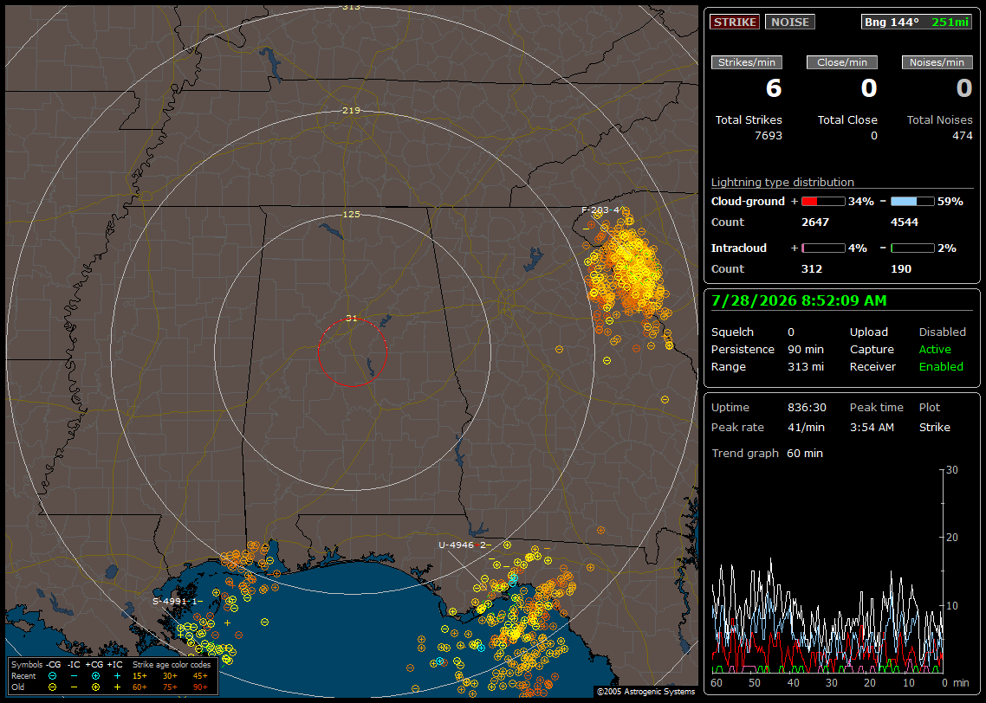Click the blue negative cloud-ground bar
Viewport: 986px width, 703px height.
[x=912, y=202]
